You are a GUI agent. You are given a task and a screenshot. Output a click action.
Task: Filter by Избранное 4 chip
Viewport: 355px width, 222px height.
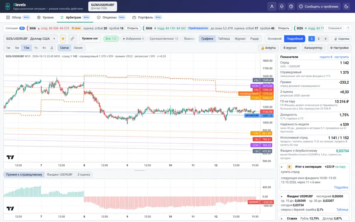[x=133, y=39]
